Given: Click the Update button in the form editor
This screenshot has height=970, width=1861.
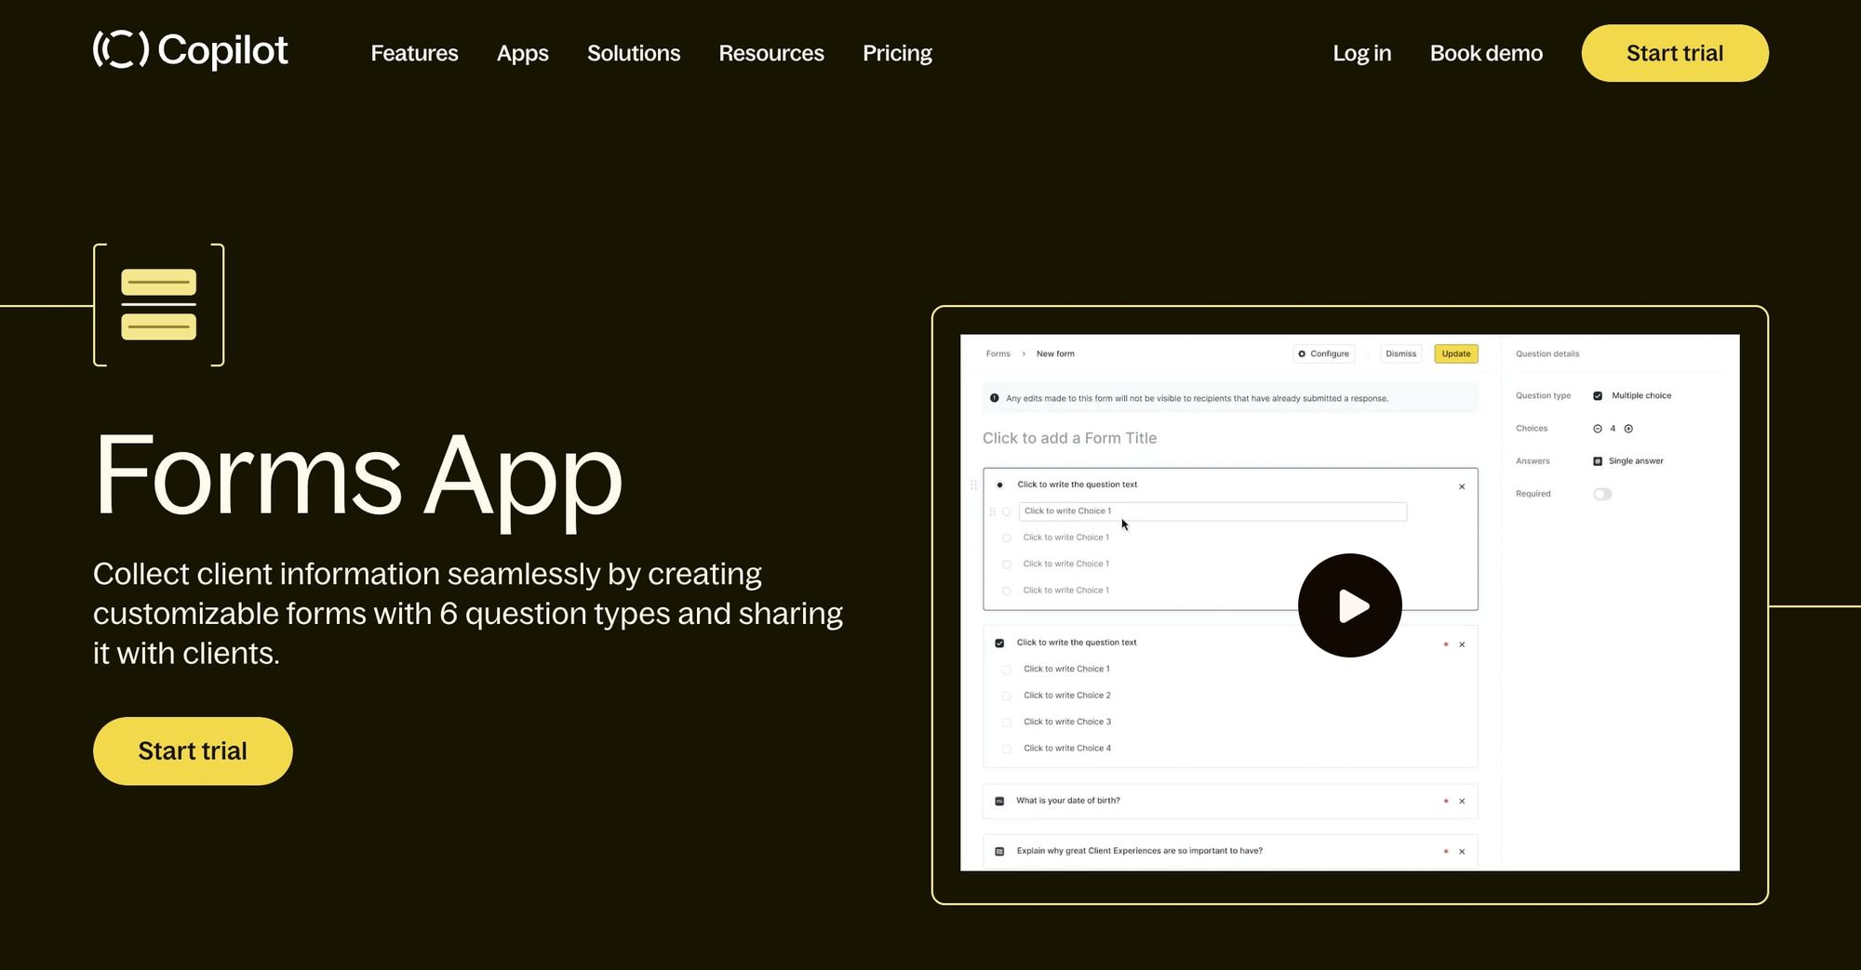Looking at the screenshot, I should (1455, 353).
